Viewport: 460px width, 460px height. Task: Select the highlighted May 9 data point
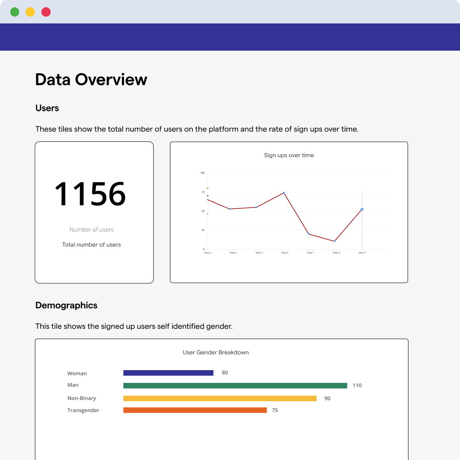362,209
